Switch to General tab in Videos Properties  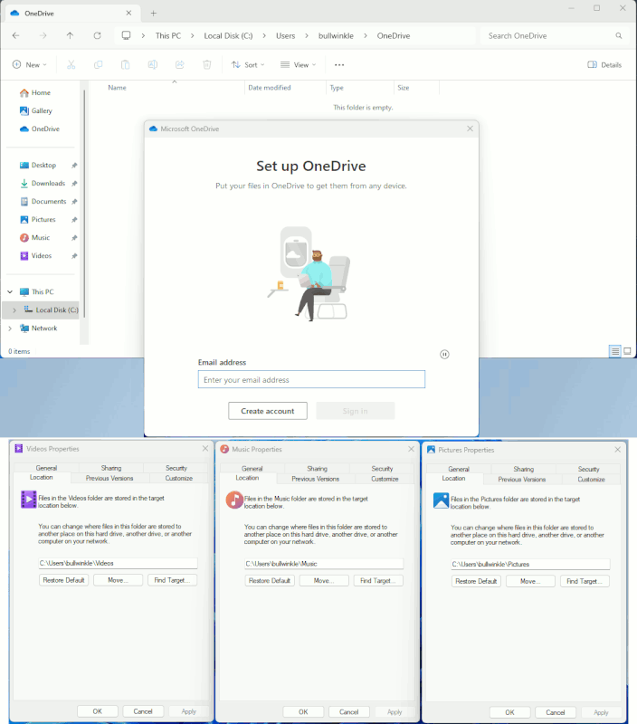click(x=46, y=468)
